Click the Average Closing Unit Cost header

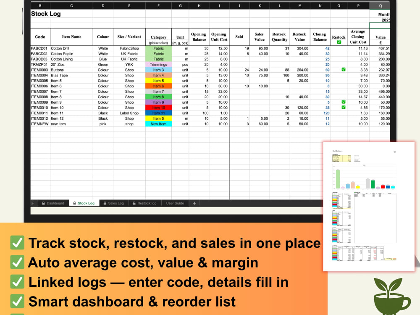click(358, 37)
